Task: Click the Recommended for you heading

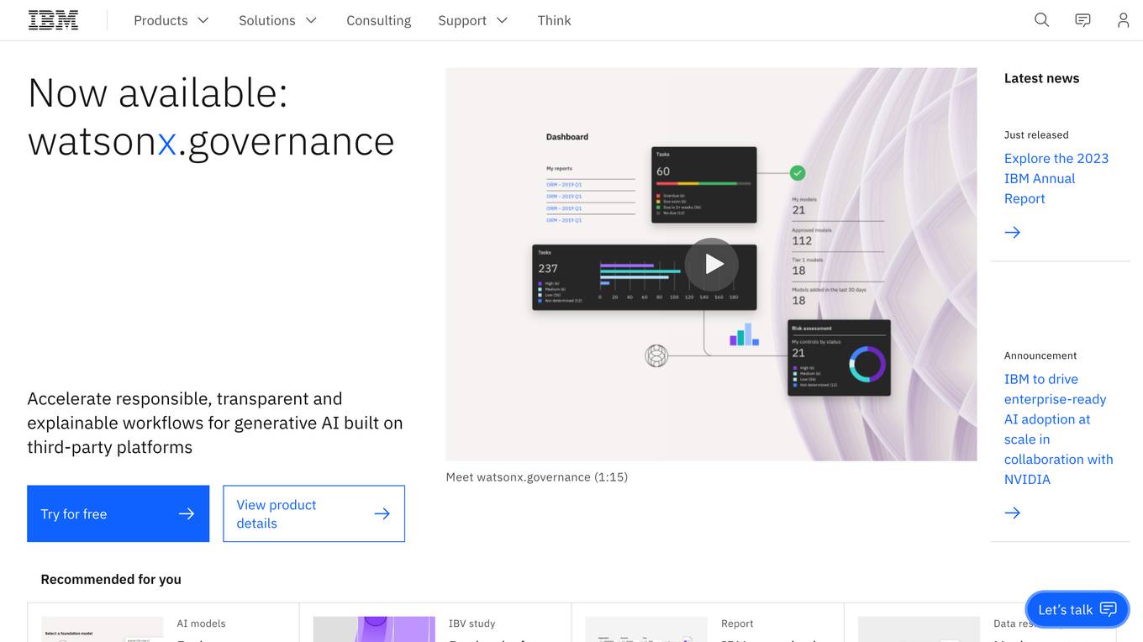Action: pos(111,579)
